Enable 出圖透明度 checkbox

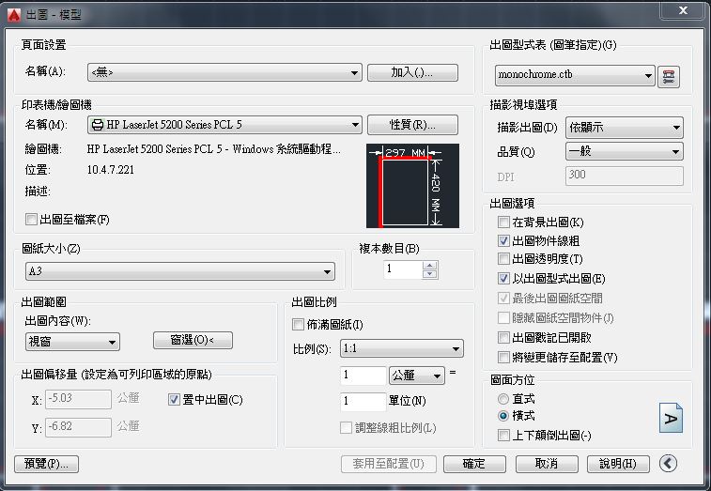[x=503, y=259]
